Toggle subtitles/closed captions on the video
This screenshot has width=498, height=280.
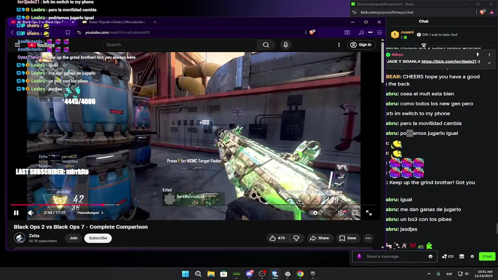[327, 213]
